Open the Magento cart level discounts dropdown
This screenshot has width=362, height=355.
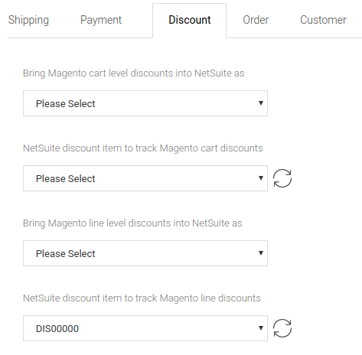(145, 103)
